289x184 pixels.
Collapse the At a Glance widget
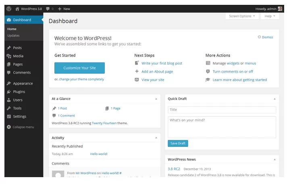coord(156,99)
